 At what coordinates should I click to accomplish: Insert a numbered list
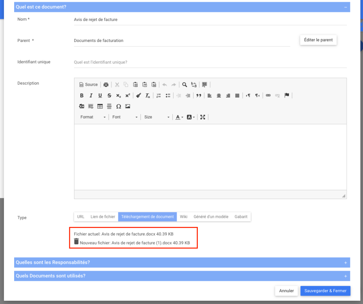pyautogui.click(x=159, y=95)
